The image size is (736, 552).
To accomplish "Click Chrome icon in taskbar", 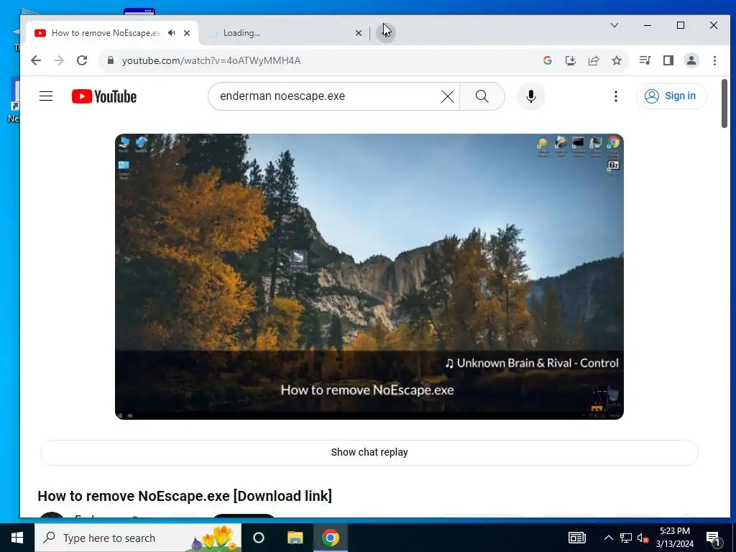I will (331, 538).
